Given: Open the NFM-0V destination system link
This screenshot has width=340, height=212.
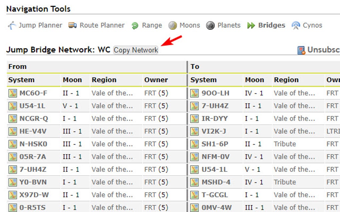Looking at the screenshot, I should (x=216, y=157).
